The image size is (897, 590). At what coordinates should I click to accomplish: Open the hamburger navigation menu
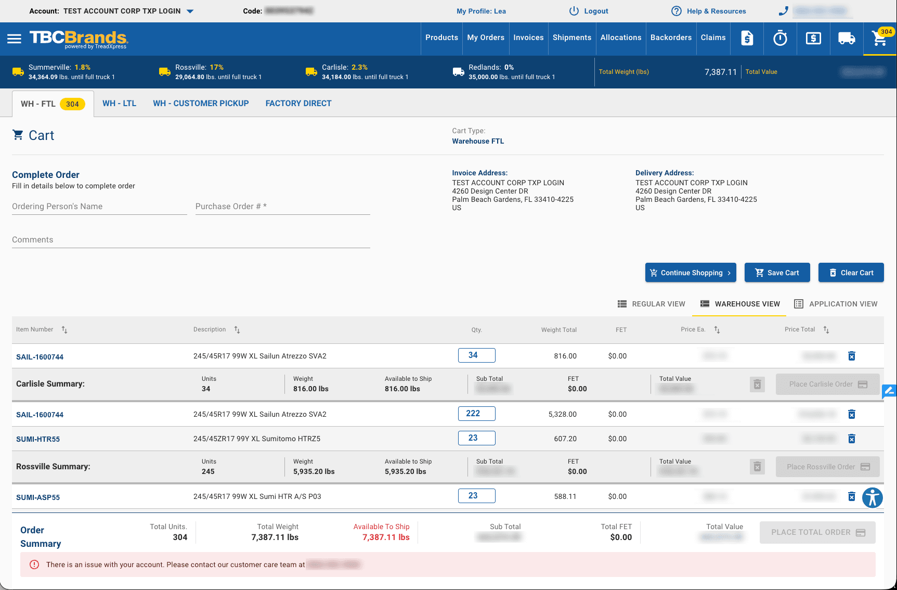point(14,39)
